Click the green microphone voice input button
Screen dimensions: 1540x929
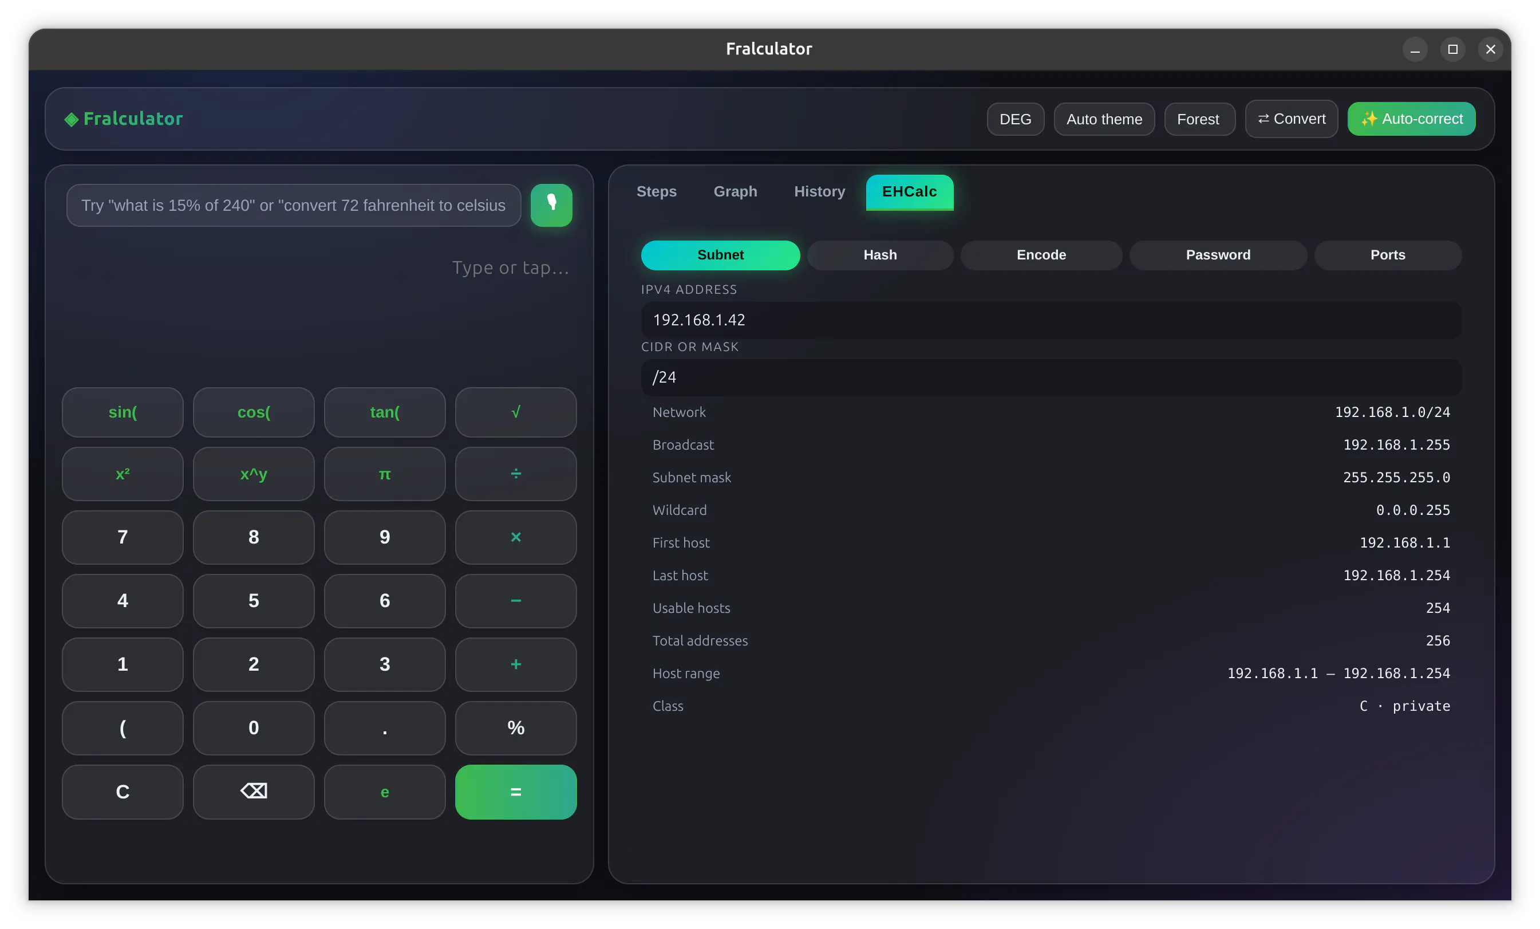[x=551, y=205]
